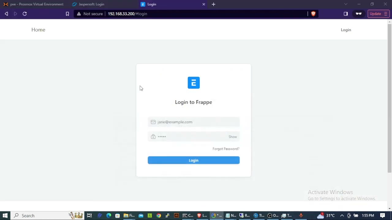Screen dimensions: 392x220
Task: Open the Windows Start menu
Action: (x=5, y=216)
